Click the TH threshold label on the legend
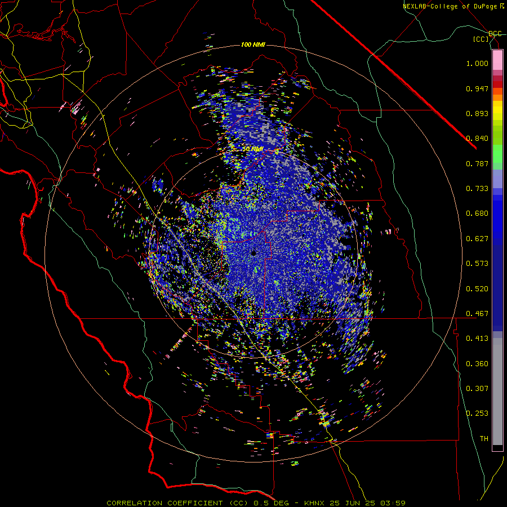 [x=484, y=439]
